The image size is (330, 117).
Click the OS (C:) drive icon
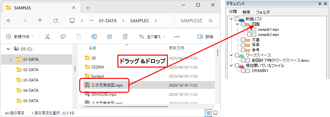16,49
